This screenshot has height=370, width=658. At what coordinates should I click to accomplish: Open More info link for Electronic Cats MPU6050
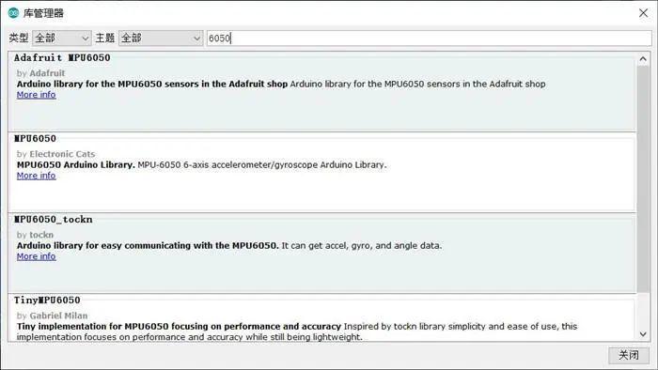tap(36, 176)
